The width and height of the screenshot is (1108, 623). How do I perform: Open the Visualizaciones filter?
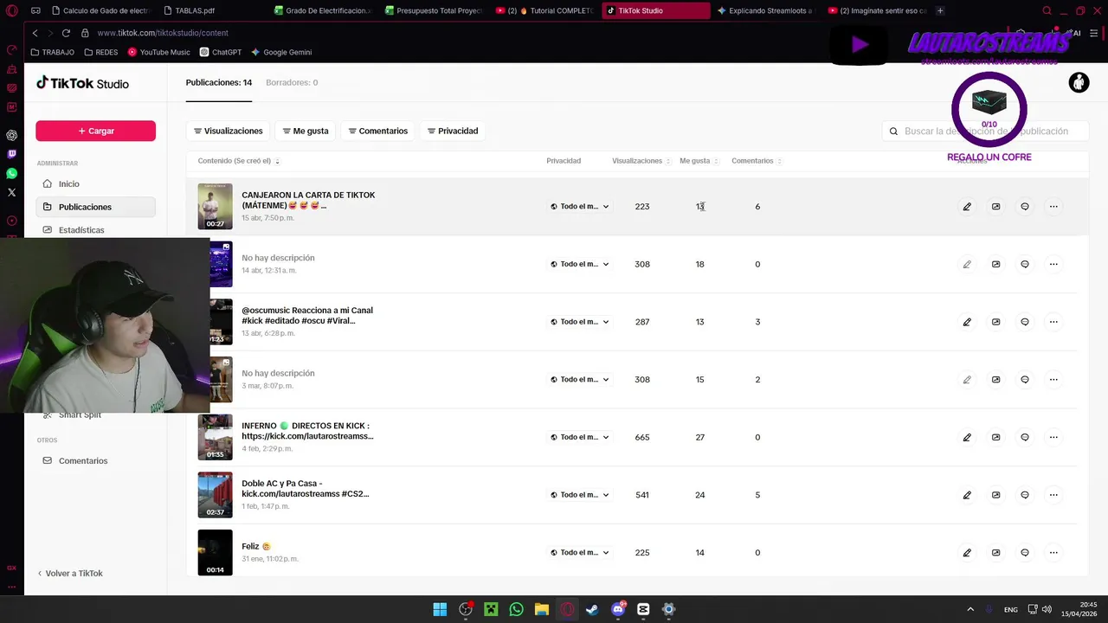coord(228,131)
